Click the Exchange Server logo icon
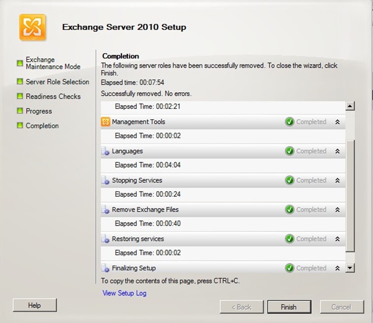Screen dimensions: 373x323 coord(33,27)
